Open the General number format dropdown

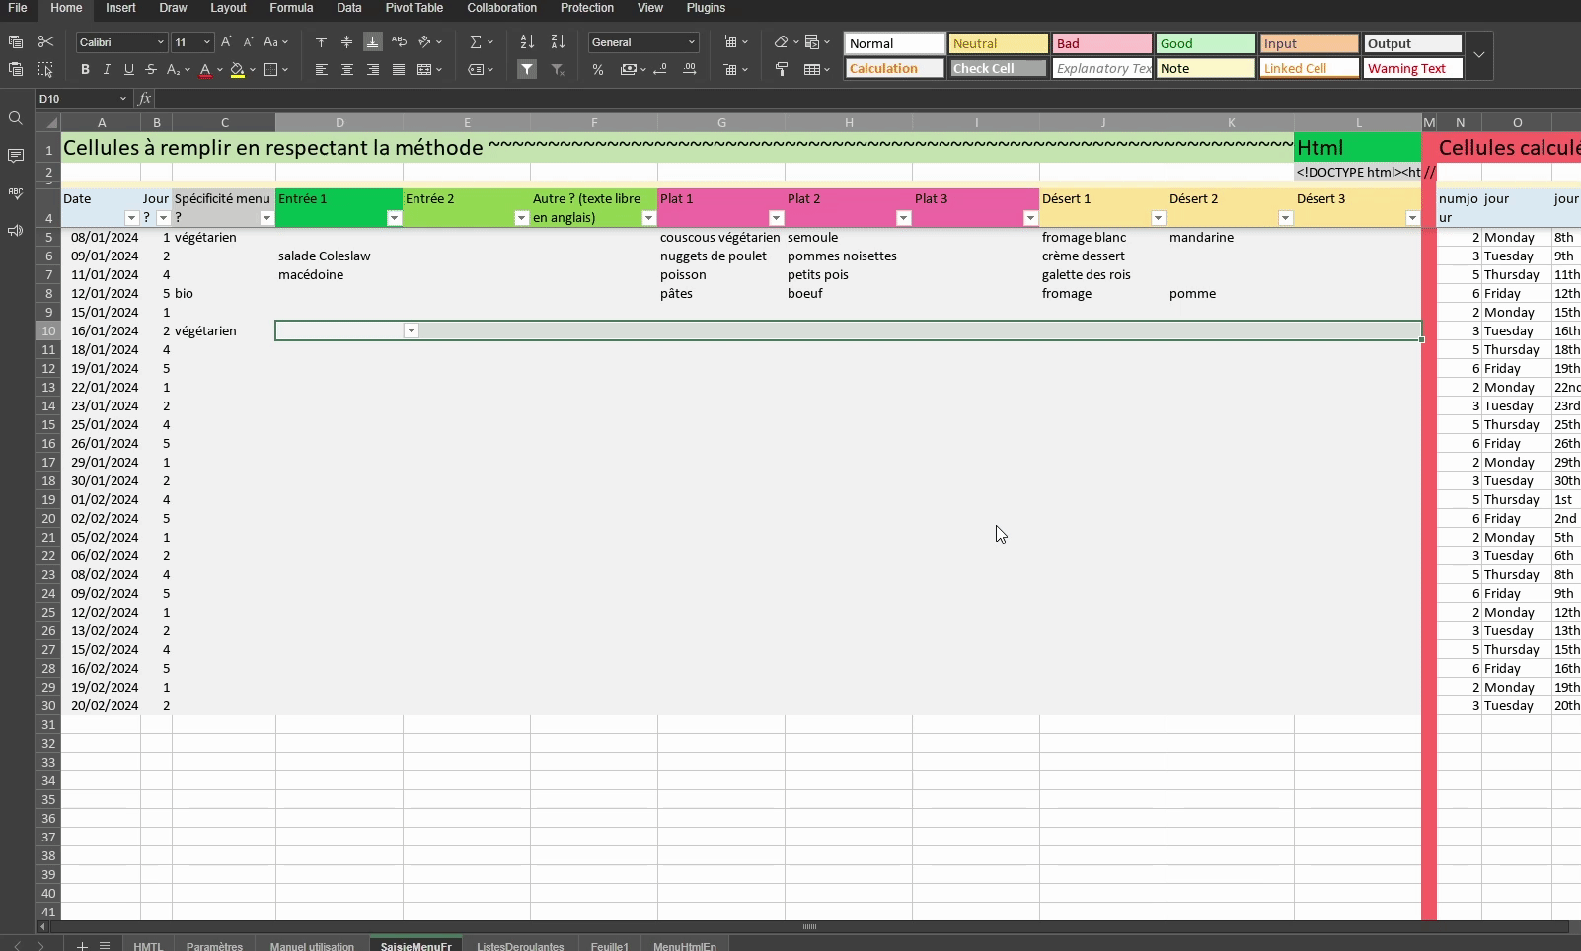point(643,42)
